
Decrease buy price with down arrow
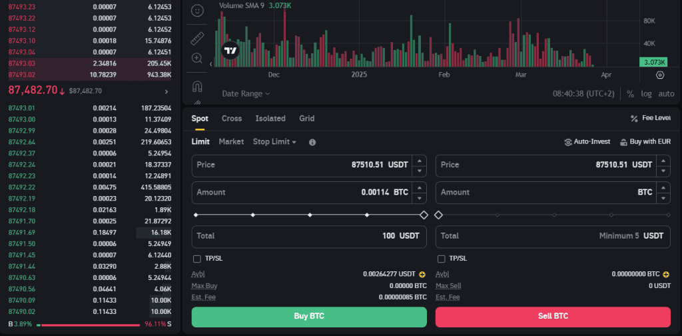point(420,171)
